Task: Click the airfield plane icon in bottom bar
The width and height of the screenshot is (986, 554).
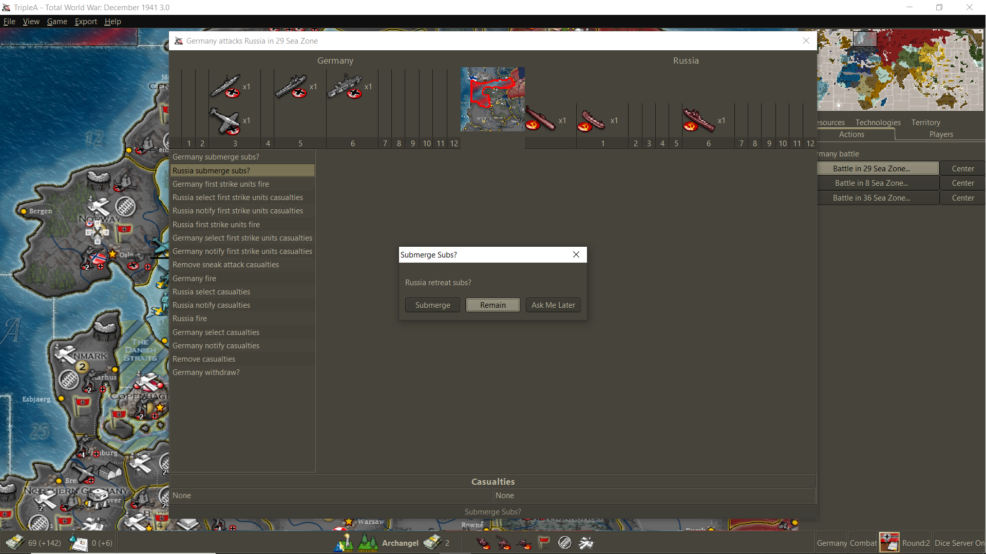Action: [x=586, y=543]
